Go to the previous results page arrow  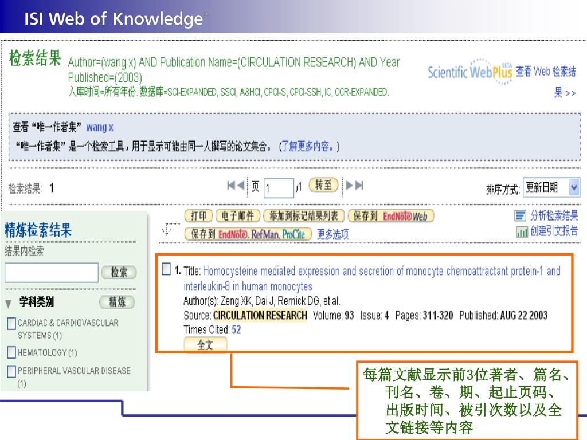pos(241,185)
